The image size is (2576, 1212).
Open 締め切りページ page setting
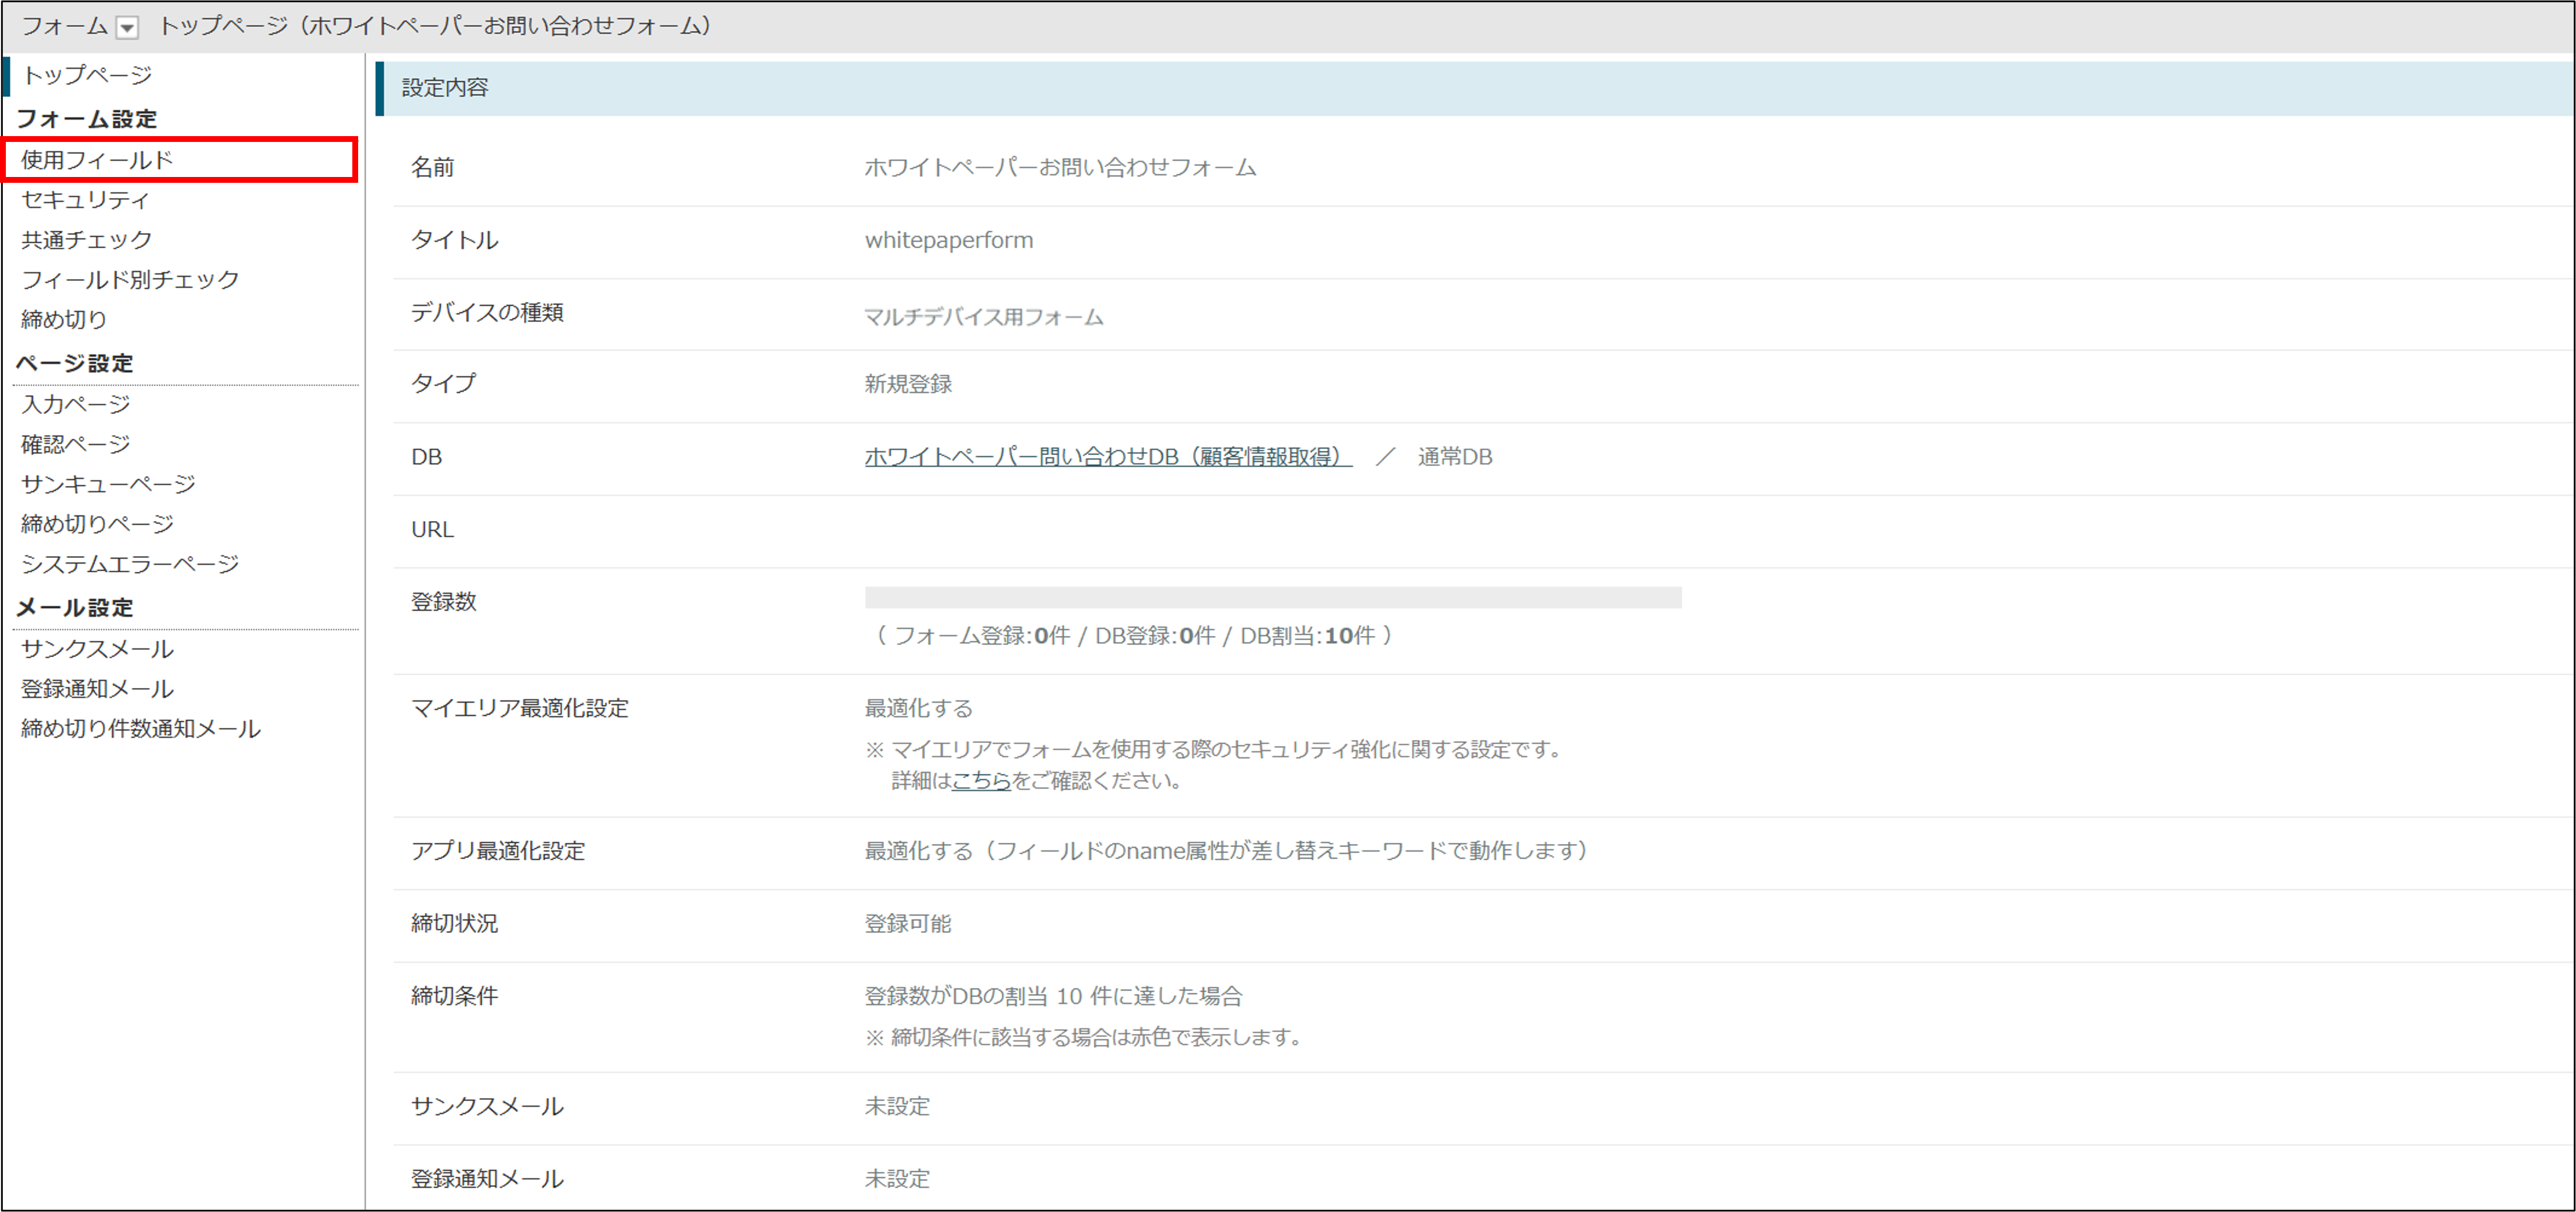97,524
